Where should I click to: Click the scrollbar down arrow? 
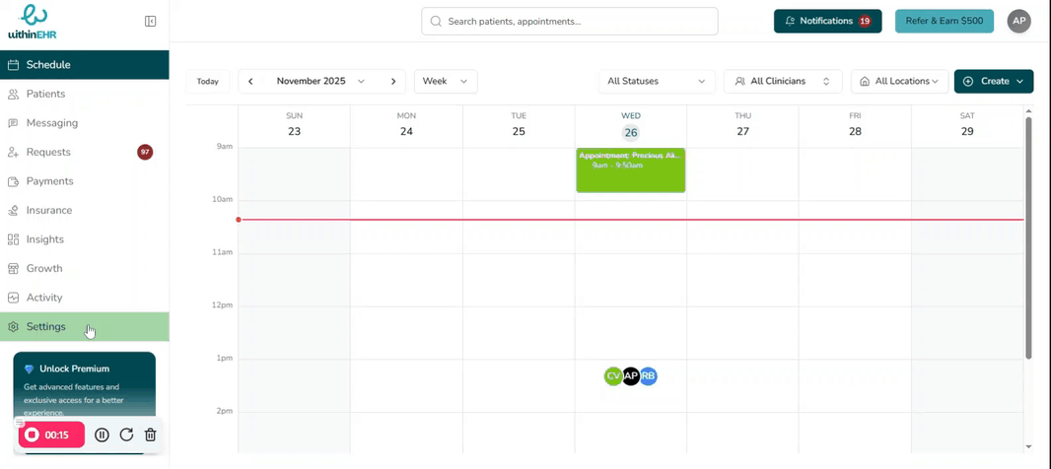click(x=1028, y=447)
